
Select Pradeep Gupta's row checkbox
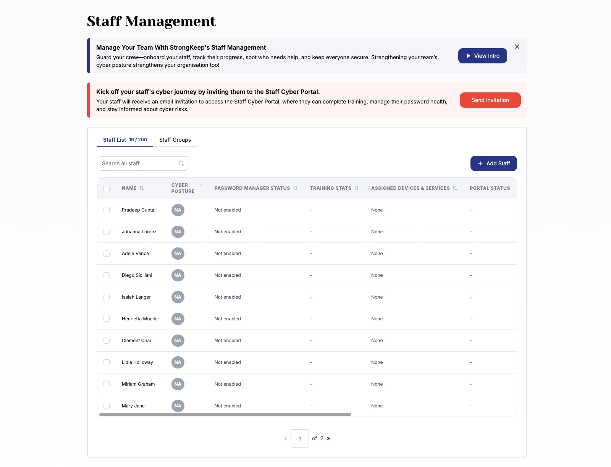pyautogui.click(x=107, y=210)
